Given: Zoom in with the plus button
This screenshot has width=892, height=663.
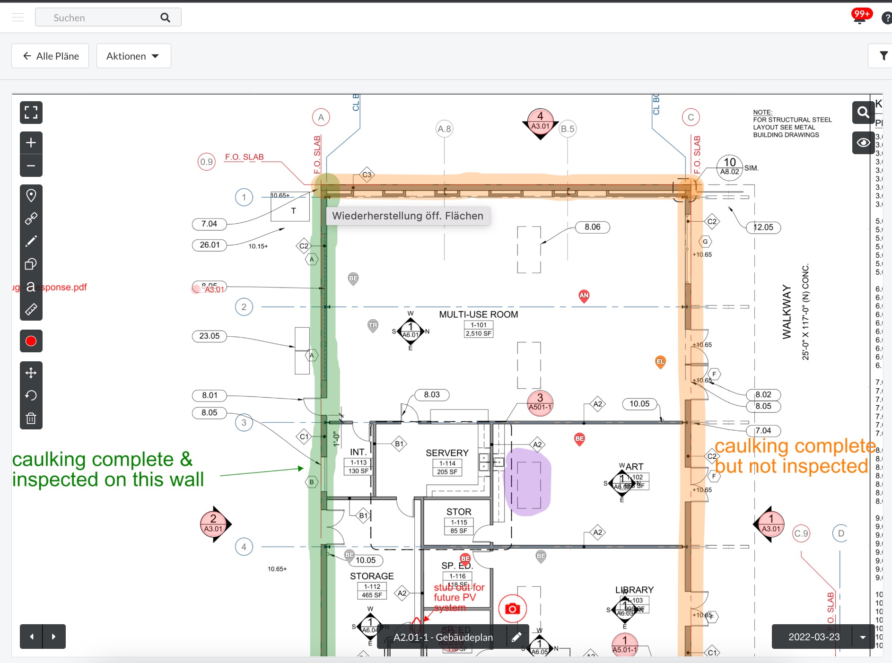Looking at the screenshot, I should pyautogui.click(x=31, y=143).
